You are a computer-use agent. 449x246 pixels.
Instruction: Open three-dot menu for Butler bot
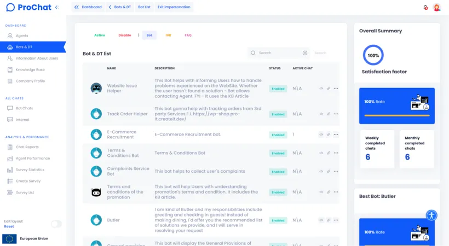click(x=336, y=220)
